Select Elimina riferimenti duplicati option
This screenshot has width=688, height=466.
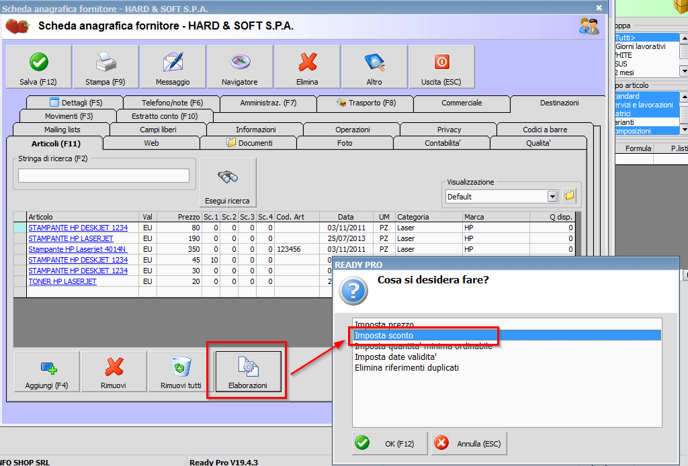[507, 368]
